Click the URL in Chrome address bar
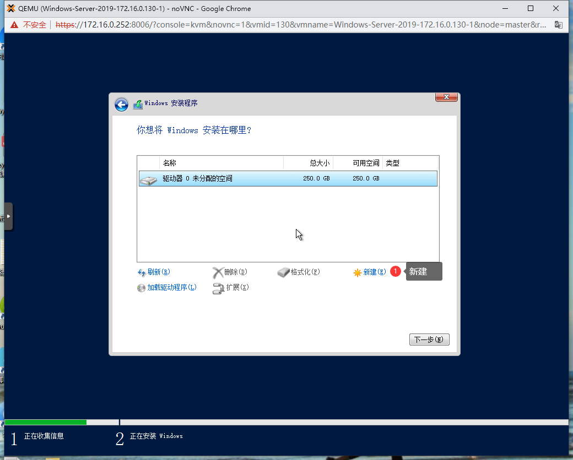Image resolution: width=573 pixels, height=460 pixels. pos(301,25)
